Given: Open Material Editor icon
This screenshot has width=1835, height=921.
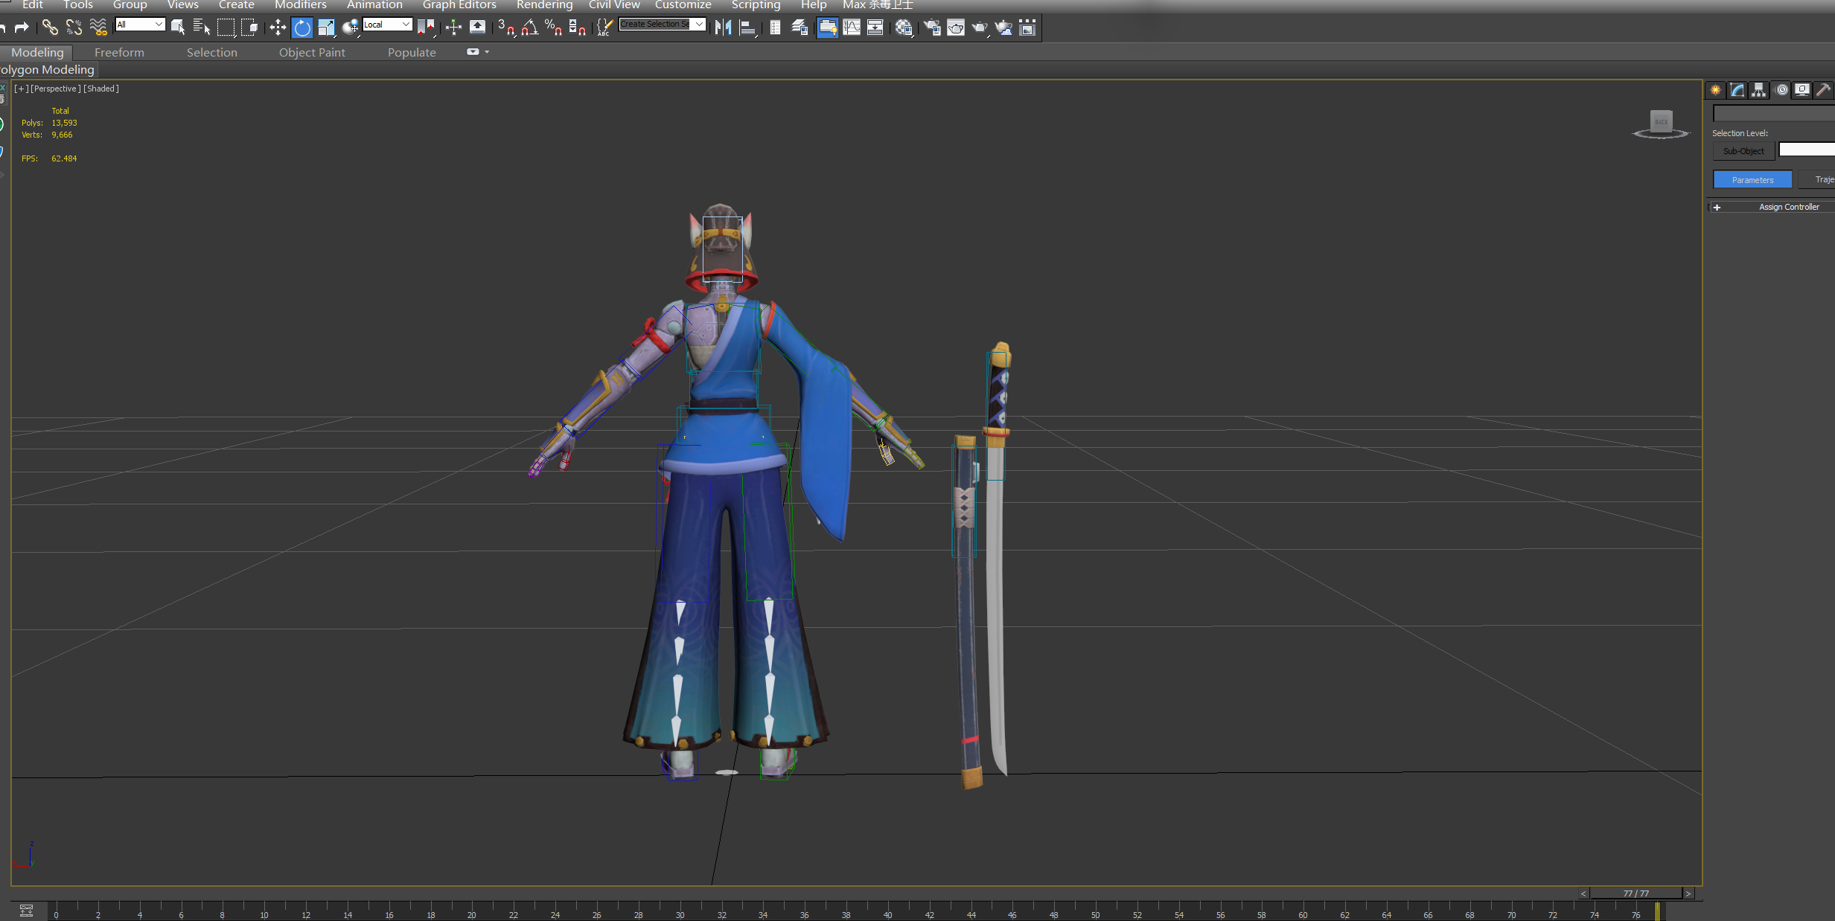Looking at the screenshot, I should (904, 28).
